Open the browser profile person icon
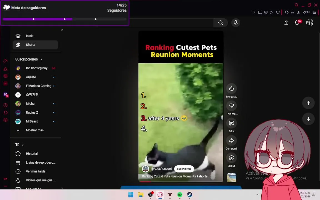The height and width of the screenshot is (200, 320). (x=292, y=12)
